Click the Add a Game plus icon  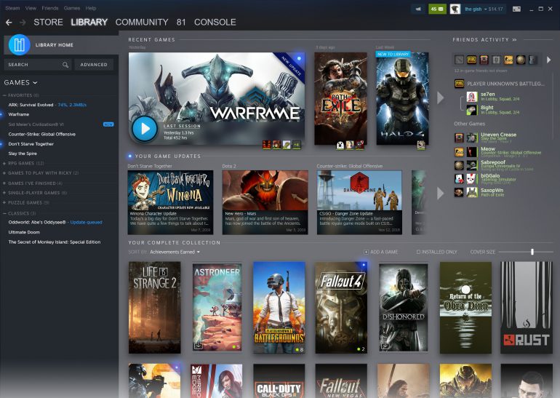(366, 252)
